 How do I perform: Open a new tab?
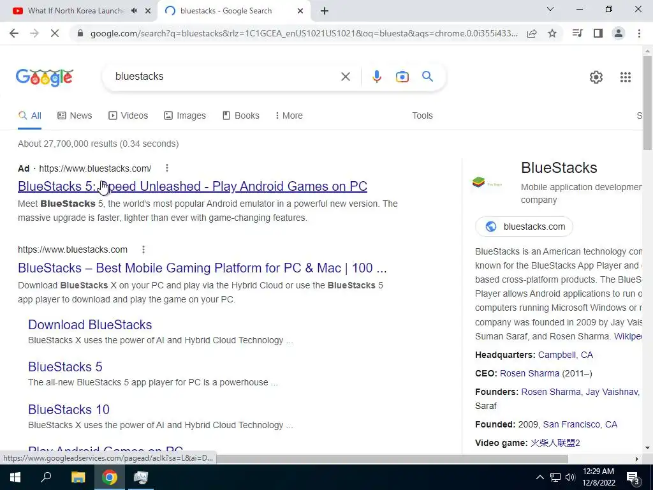pos(325,11)
